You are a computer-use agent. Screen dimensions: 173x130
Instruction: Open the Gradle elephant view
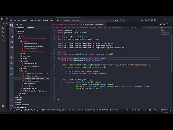click(x=11, y=74)
